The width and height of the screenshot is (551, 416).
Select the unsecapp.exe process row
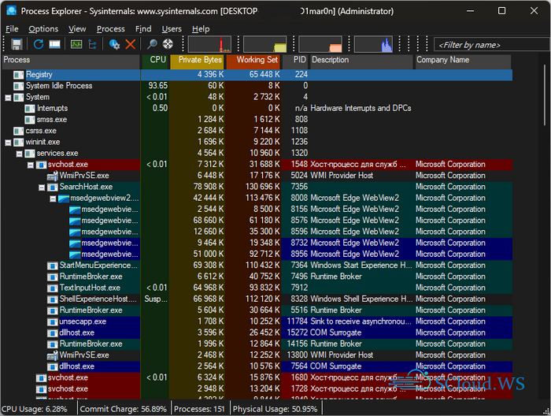[x=83, y=321]
